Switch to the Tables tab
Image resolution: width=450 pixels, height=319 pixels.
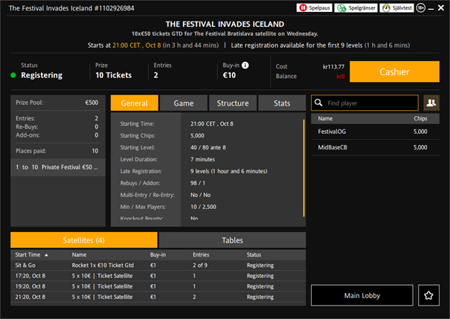click(232, 240)
